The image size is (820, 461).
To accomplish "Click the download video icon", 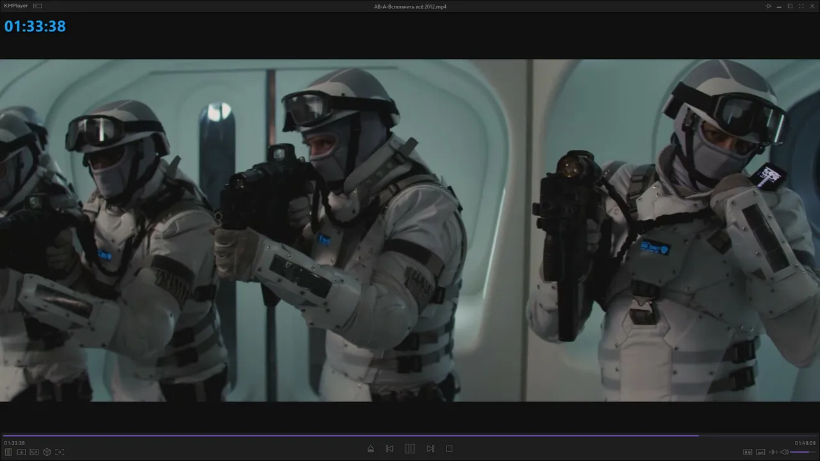I will tap(21, 452).
